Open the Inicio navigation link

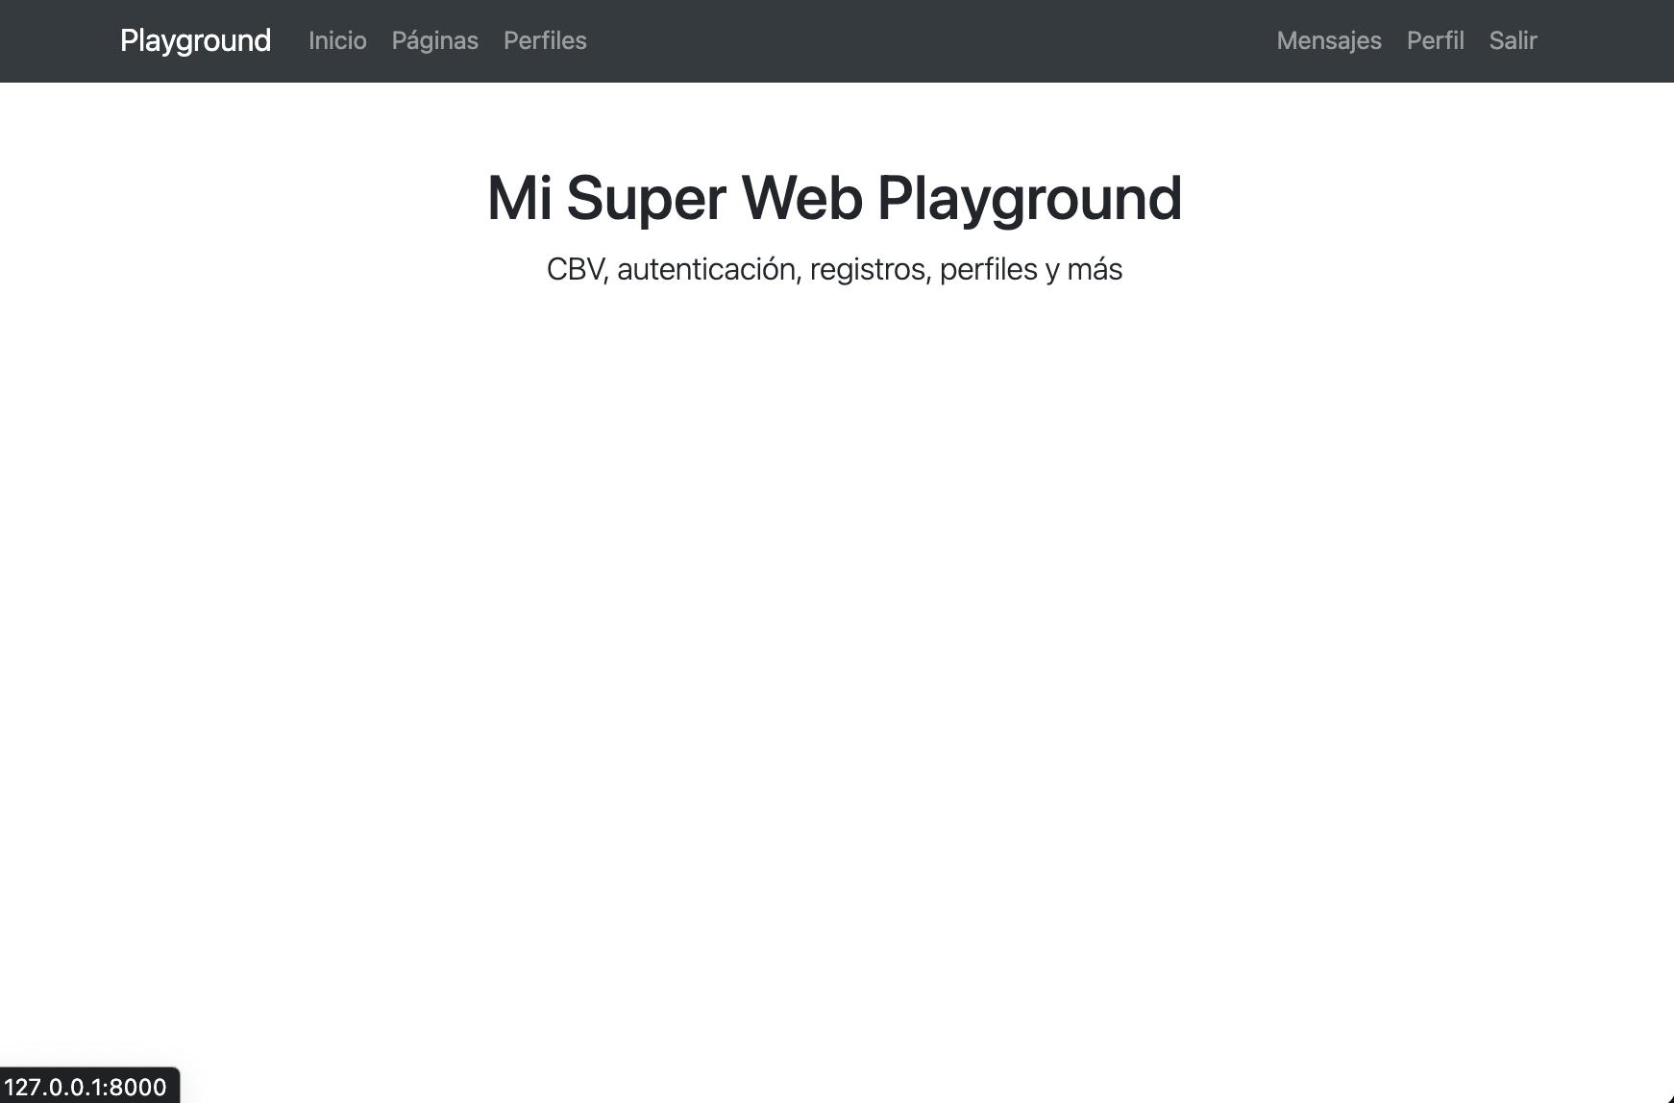[x=337, y=40]
